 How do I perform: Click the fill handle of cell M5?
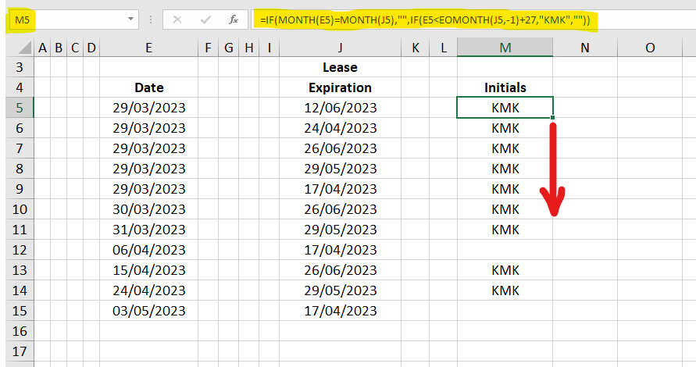pos(552,118)
